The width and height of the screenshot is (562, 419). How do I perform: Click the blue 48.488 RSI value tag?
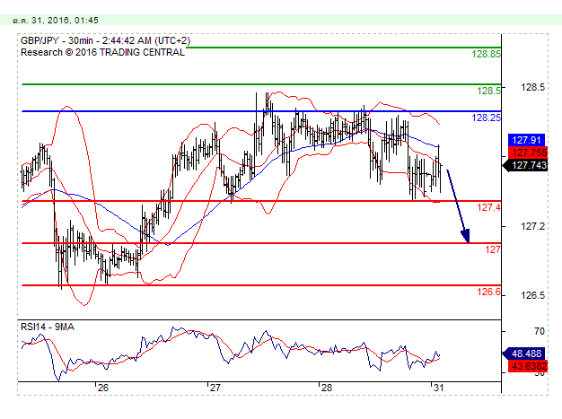(523, 354)
